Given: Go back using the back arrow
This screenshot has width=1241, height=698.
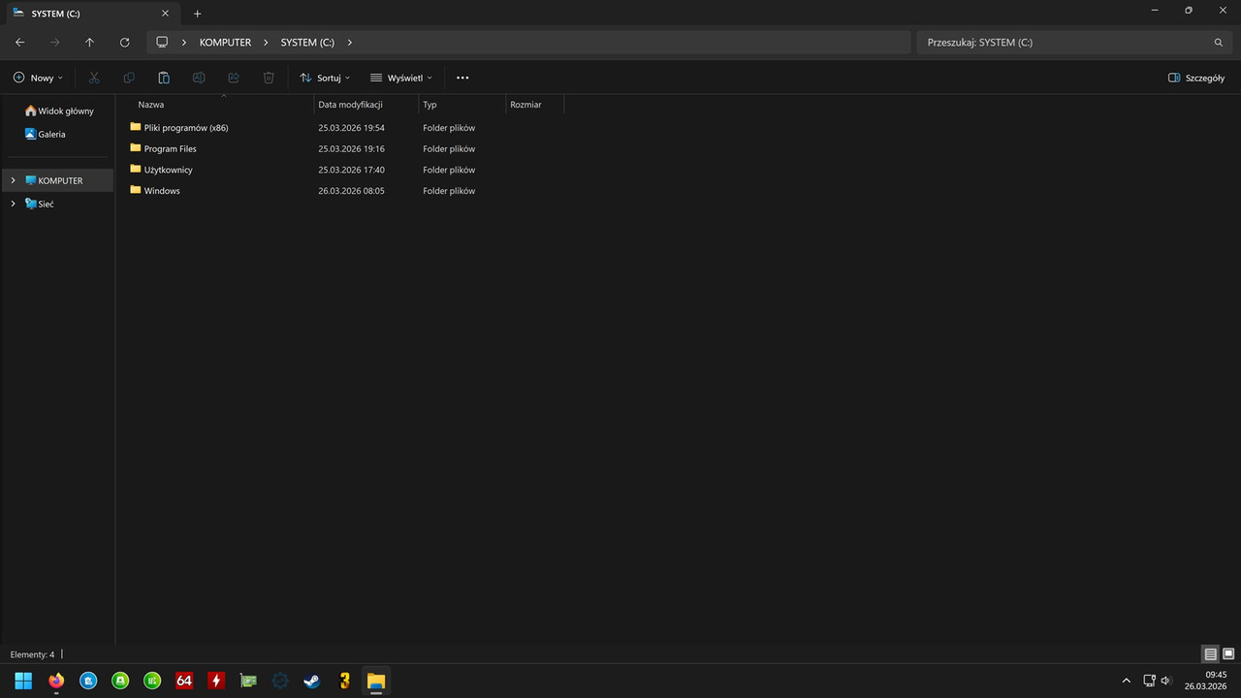Looking at the screenshot, I should pyautogui.click(x=20, y=43).
